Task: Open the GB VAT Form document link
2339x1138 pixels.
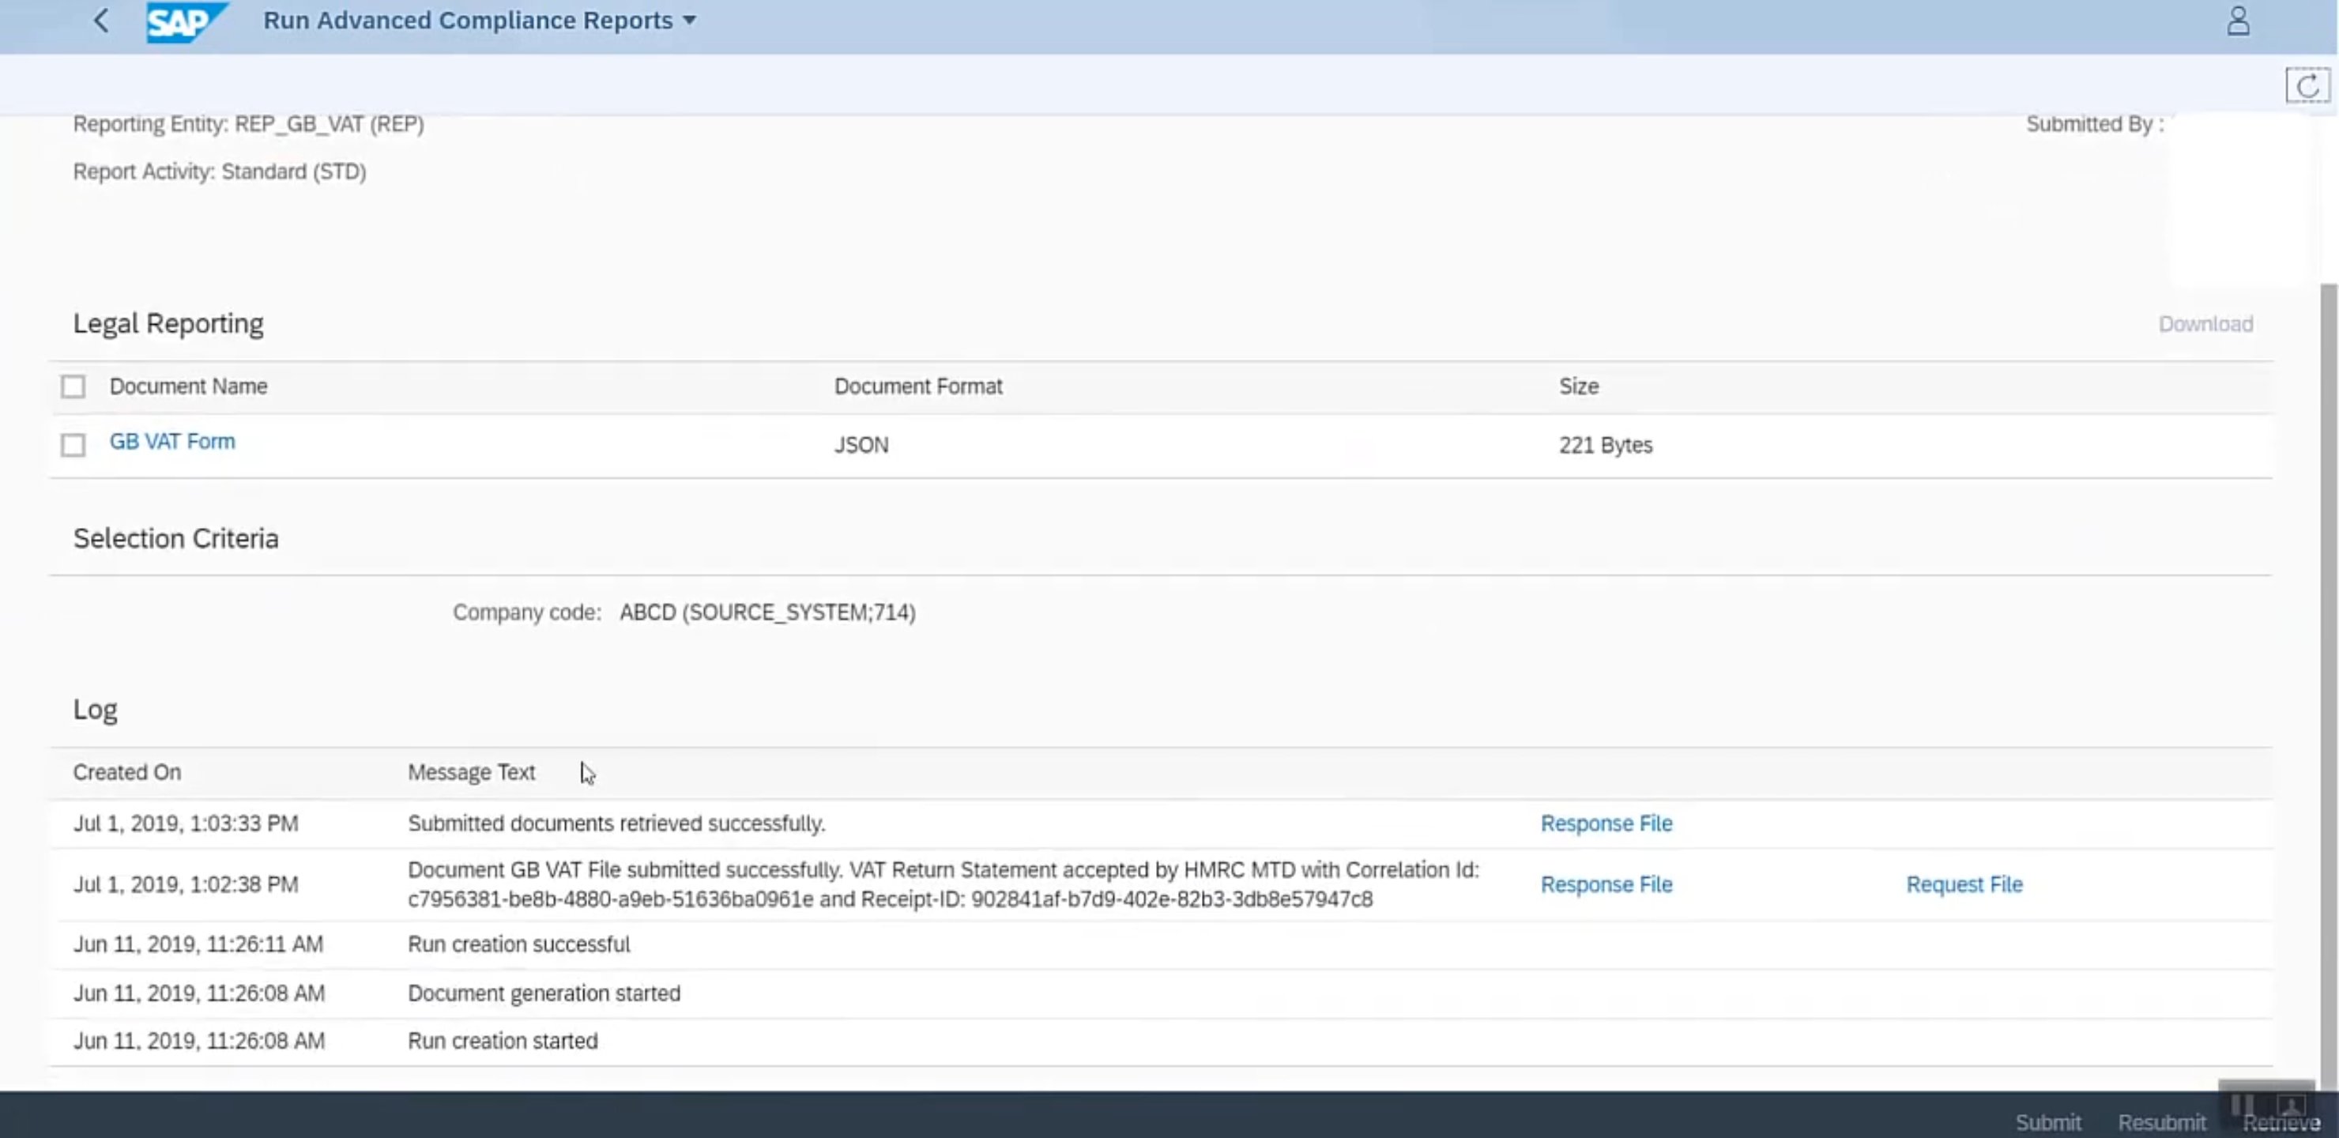Action: click(x=172, y=442)
